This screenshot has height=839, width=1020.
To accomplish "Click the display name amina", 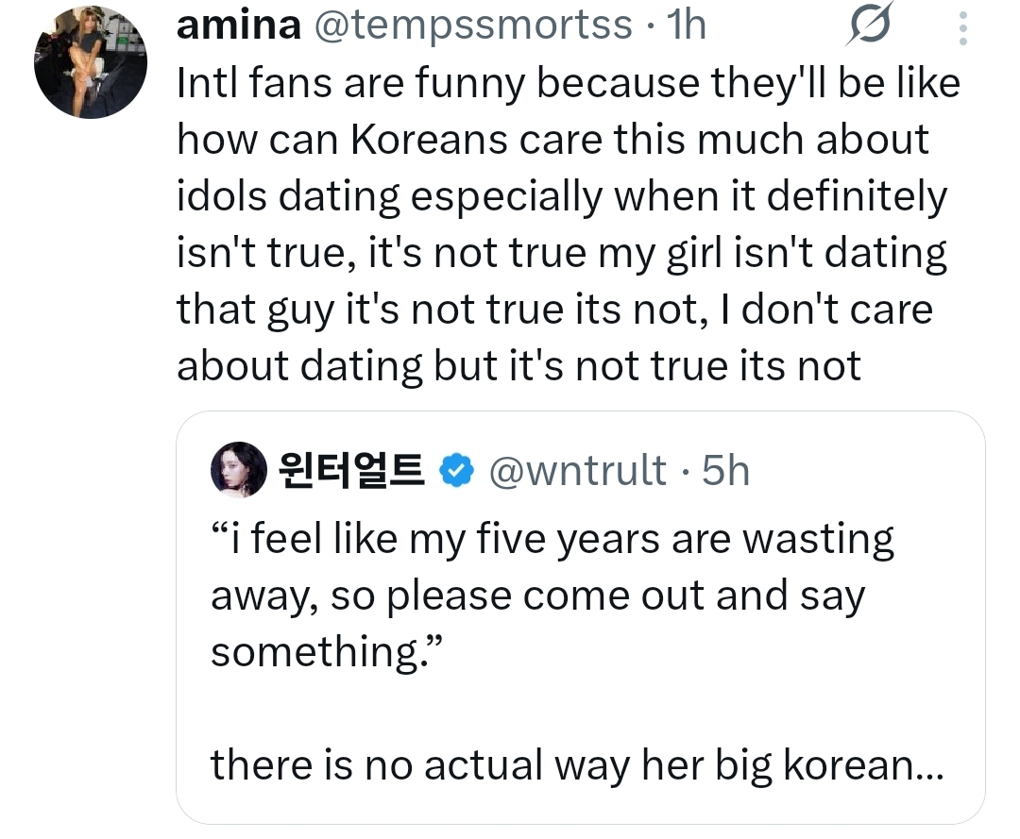I will pyautogui.click(x=239, y=25).
